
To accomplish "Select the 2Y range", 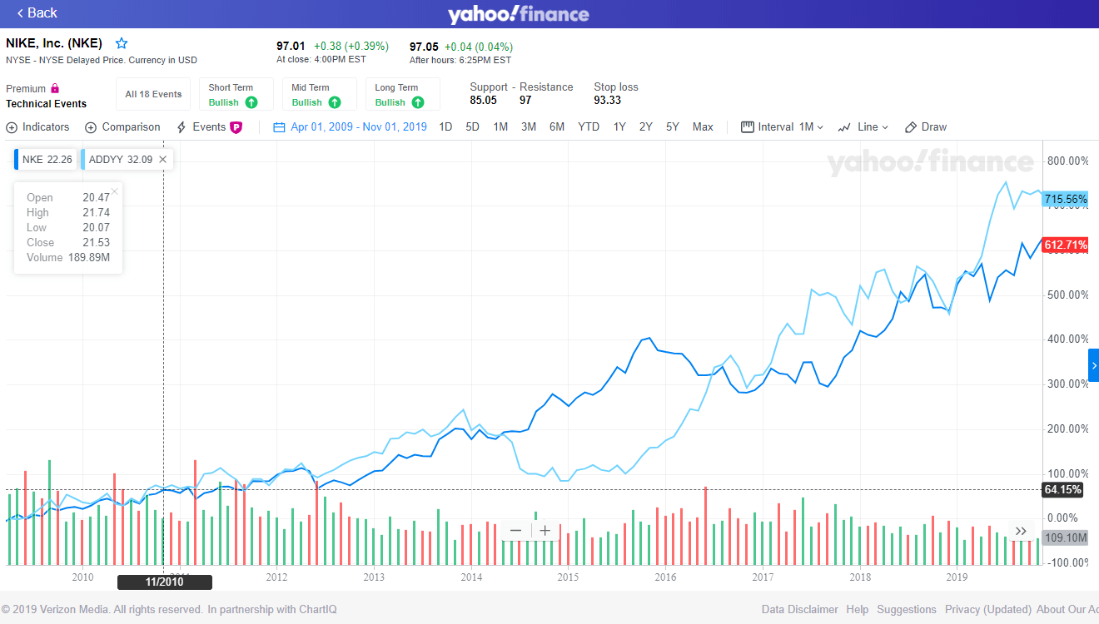I will click(x=646, y=127).
